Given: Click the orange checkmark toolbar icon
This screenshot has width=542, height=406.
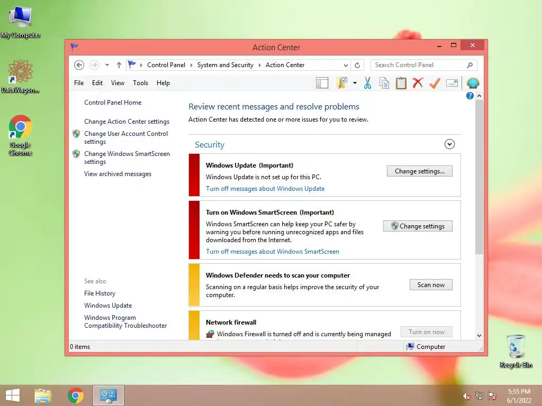Looking at the screenshot, I should pyautogui.click(x=435, y=83).
